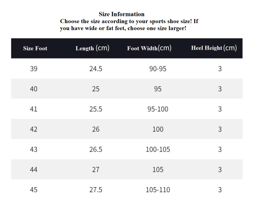Select the 105-110 foot width cell
The width and height of the screenshot is (253, 210).
tap(158, 190)
